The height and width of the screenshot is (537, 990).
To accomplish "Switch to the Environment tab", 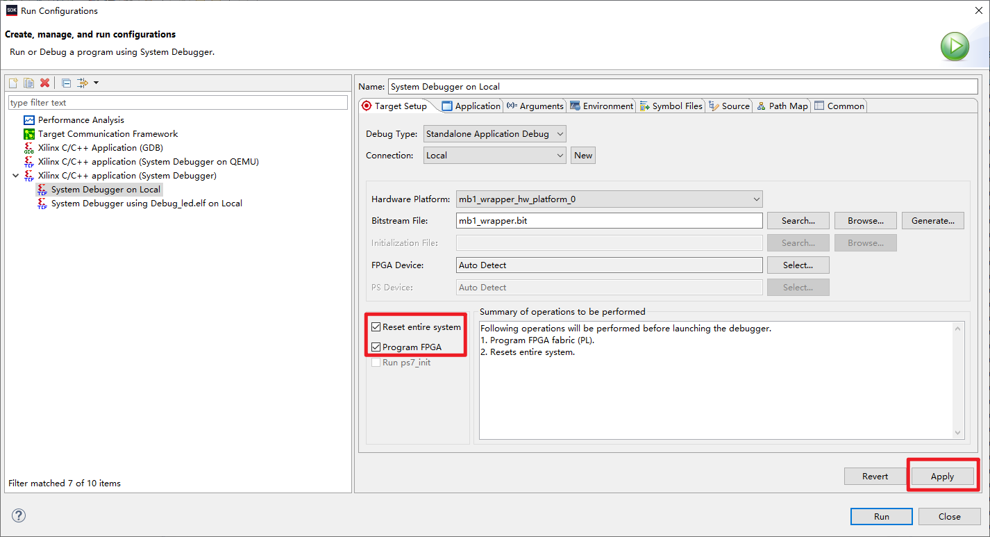I will [x=602, y=106].
